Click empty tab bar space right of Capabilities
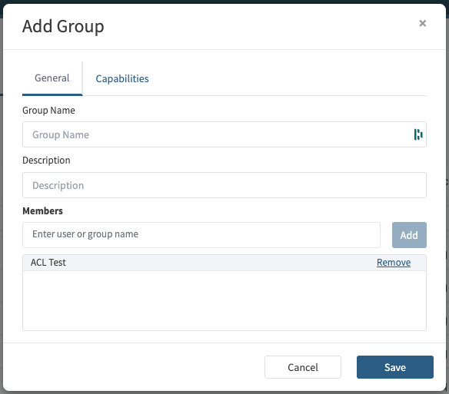This screenshot has height=394, width=449. (286, 78)
